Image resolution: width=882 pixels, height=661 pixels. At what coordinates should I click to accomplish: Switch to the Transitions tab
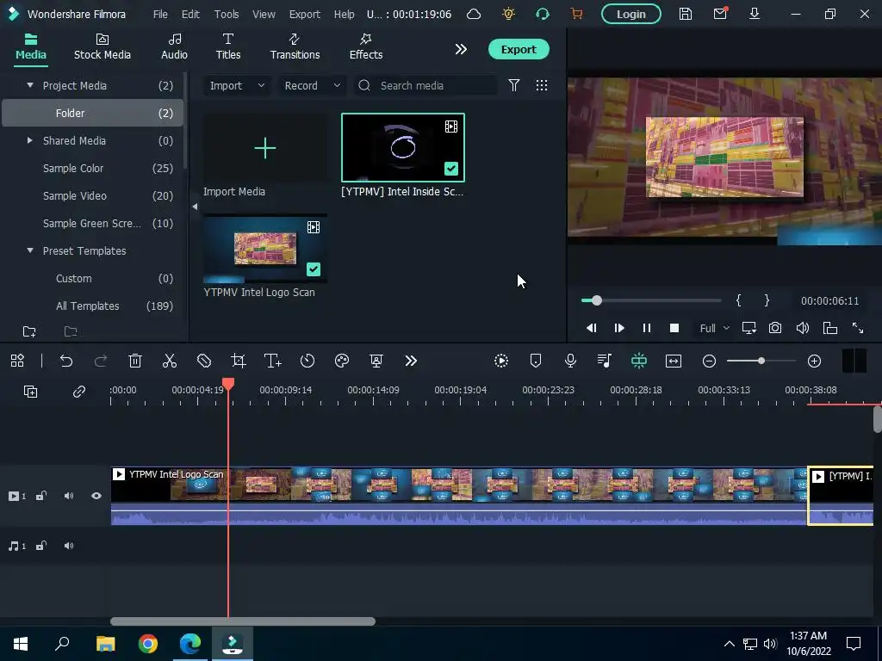pos(295,47)
